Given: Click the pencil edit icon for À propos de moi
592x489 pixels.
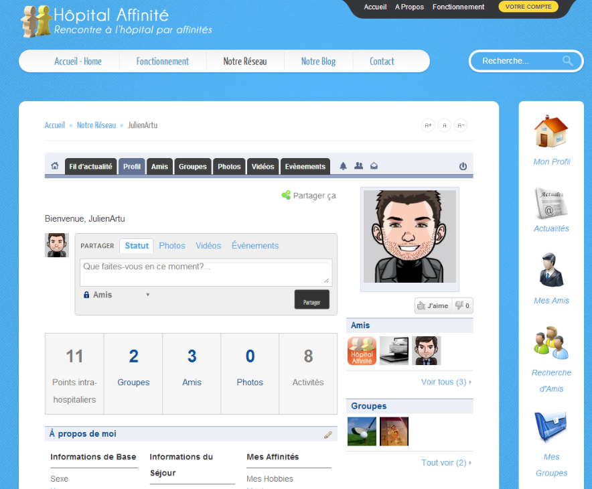Looking at the screenshot, I should click(328, 435).
